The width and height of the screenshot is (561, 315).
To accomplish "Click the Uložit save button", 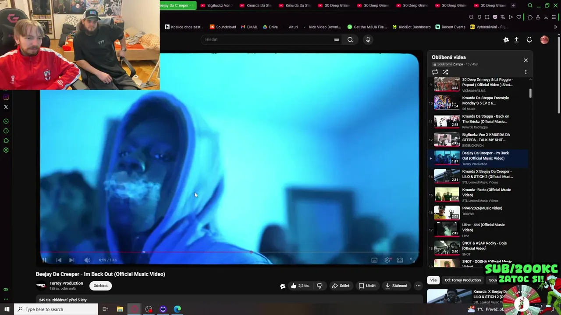I will (367, 286).
